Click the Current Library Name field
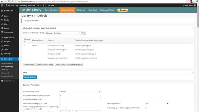Viewport: 199px width, 112px height. coord(80,91)
